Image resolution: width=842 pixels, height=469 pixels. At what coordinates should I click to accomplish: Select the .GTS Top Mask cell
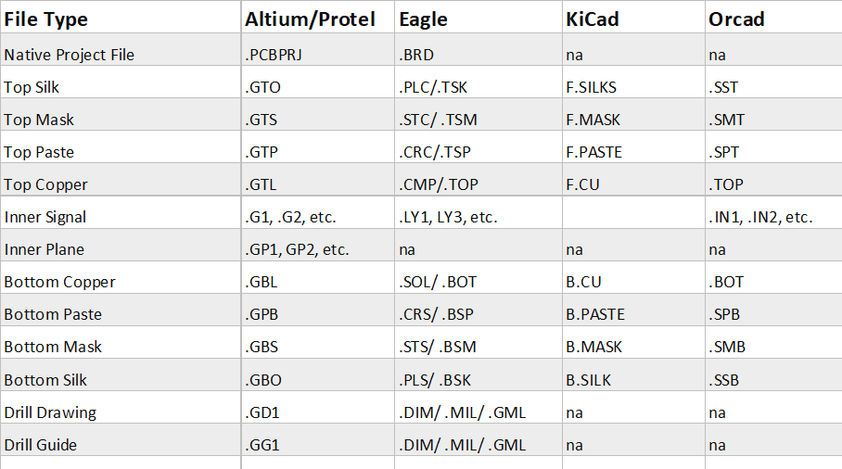pyautogui.click(x=262, y=120)
